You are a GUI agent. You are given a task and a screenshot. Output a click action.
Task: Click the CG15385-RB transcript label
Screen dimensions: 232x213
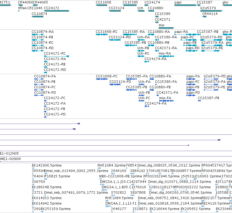135,43
